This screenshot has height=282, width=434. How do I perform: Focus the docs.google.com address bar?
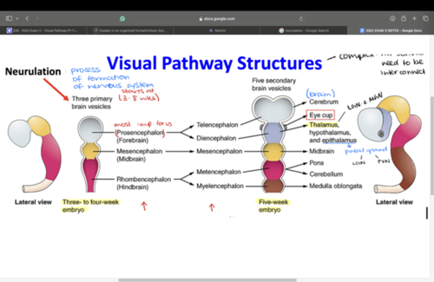tap(217, 19)
